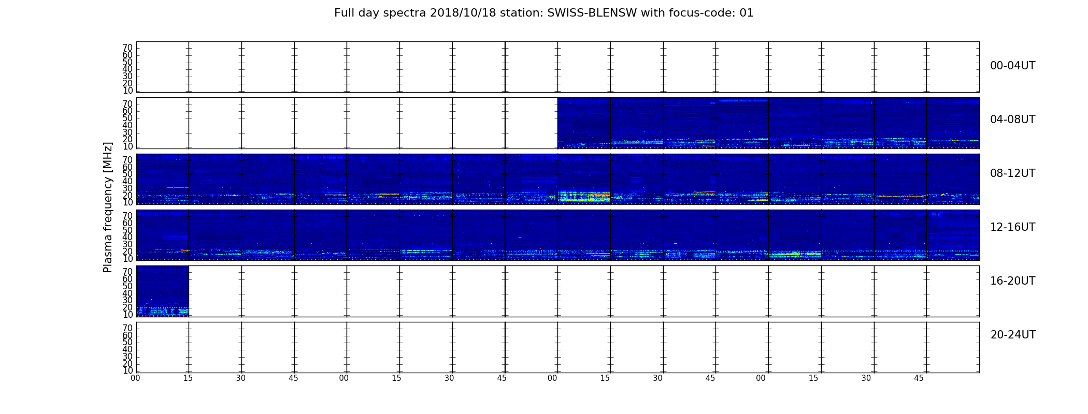Screen dimensions: 1088x414
Task: Click the "20-24UT" row label
Action: tap(1013, 335)
